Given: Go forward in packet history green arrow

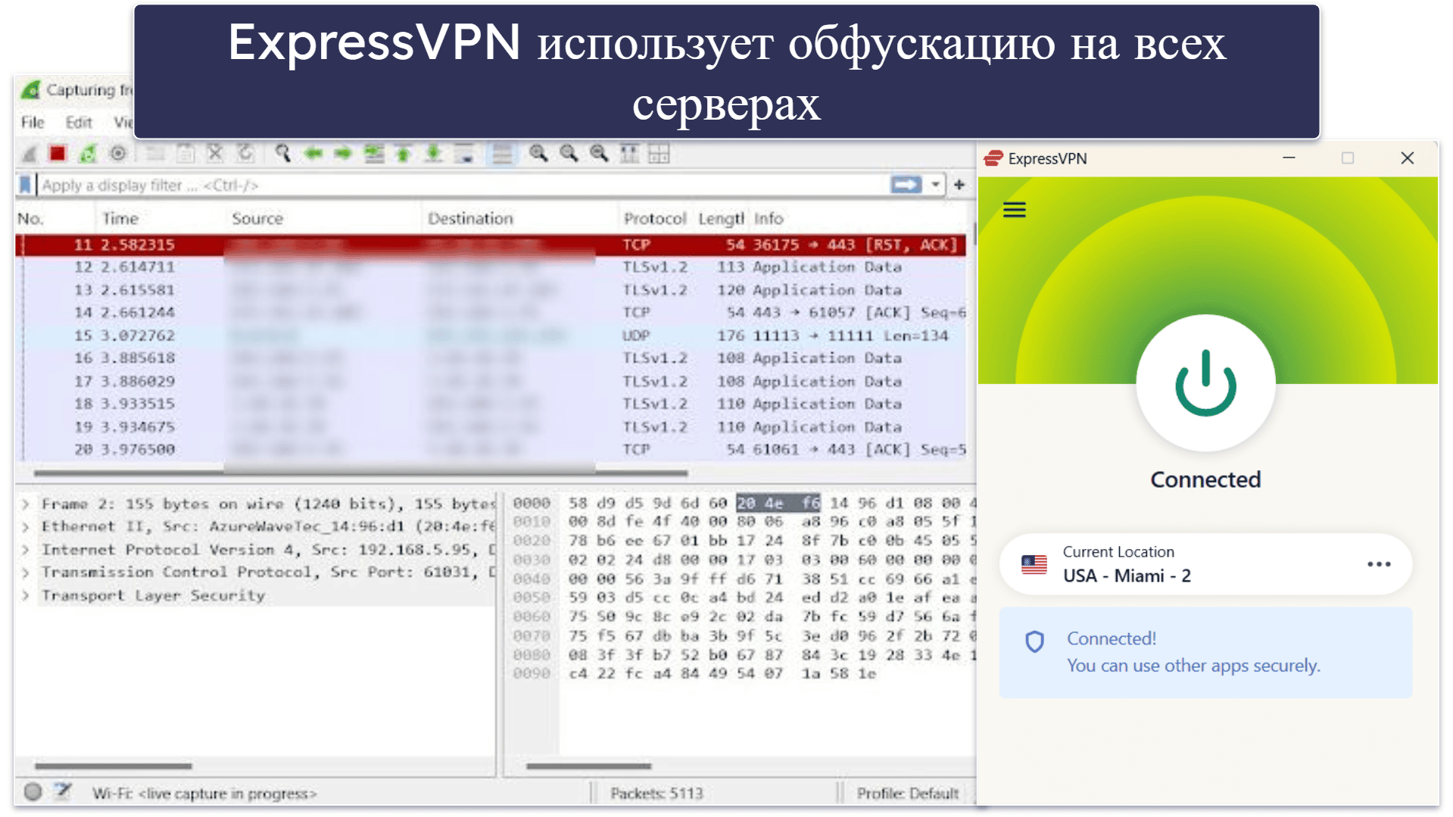Looking at the screenshot, I should coord(343,154).
